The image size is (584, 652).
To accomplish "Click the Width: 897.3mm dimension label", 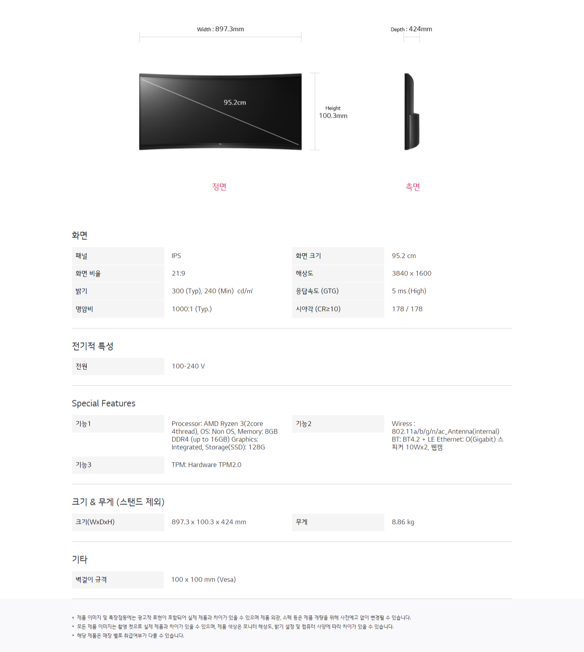I will tap(220, 29).
